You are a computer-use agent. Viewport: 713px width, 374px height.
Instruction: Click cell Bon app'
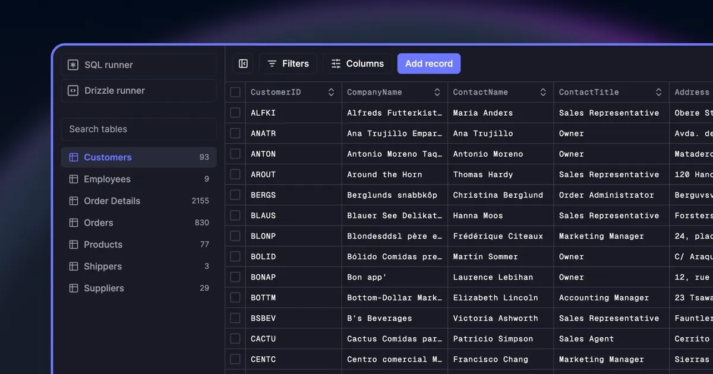395,277
